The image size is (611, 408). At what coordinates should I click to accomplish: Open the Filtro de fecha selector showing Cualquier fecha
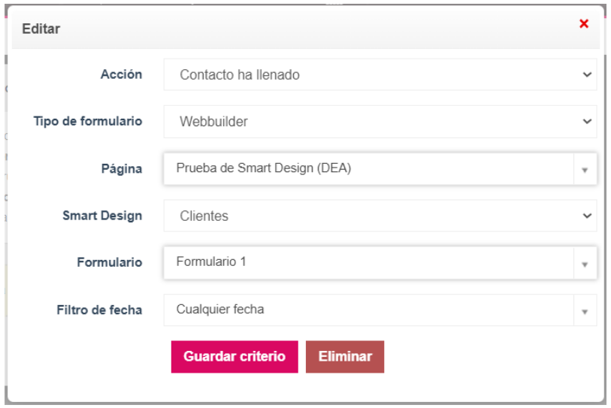(x=380, y=310)
